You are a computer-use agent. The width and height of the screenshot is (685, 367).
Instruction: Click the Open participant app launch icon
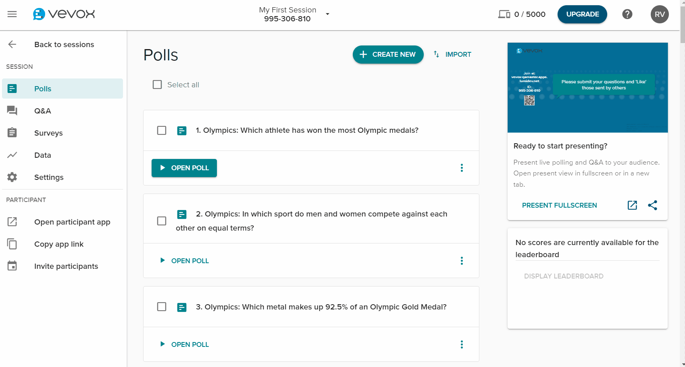tap(12, 222)
